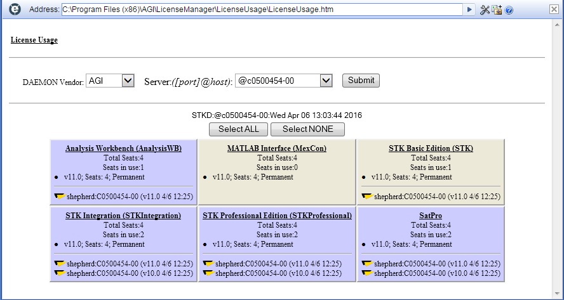The width and height of the screenshot is (564, 300).
Task: Click v11.0 user icon in SatPro
Action: click(x=367, y=263)
